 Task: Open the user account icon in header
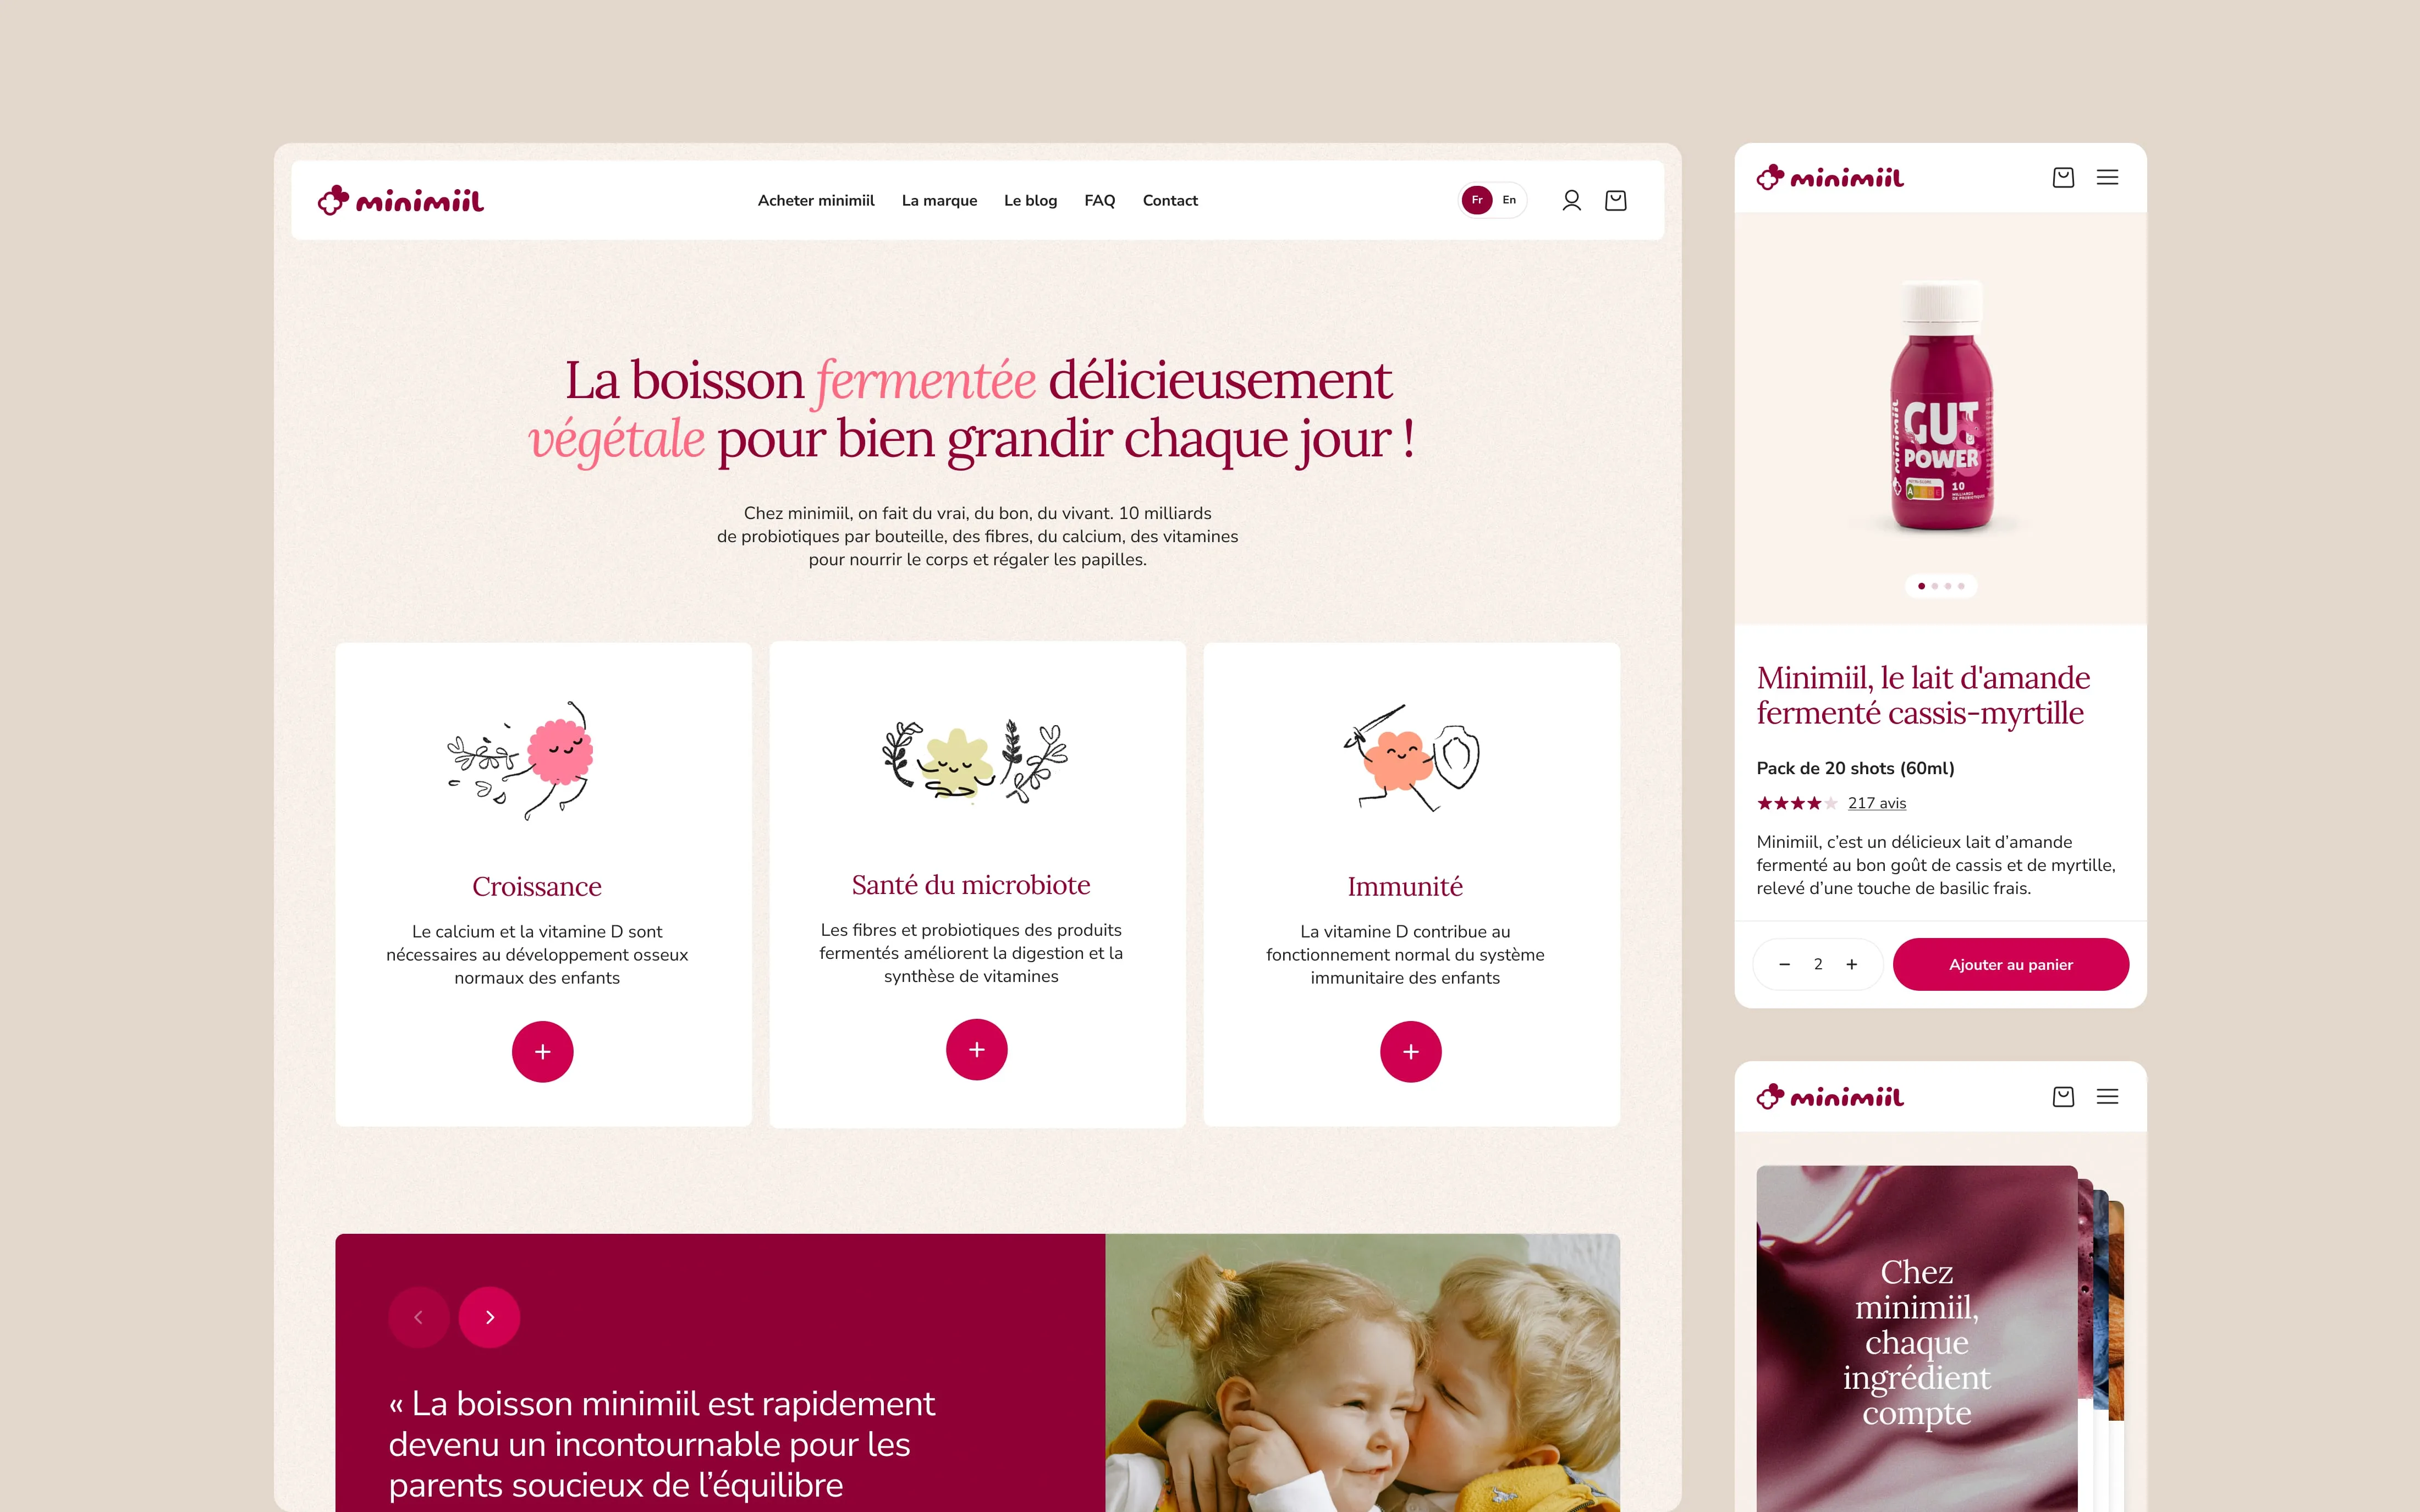1571,201
